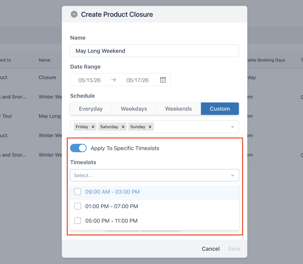
Task: Click the end date 05/17/26
Action: pyautogui.click(x=137, y=80)
